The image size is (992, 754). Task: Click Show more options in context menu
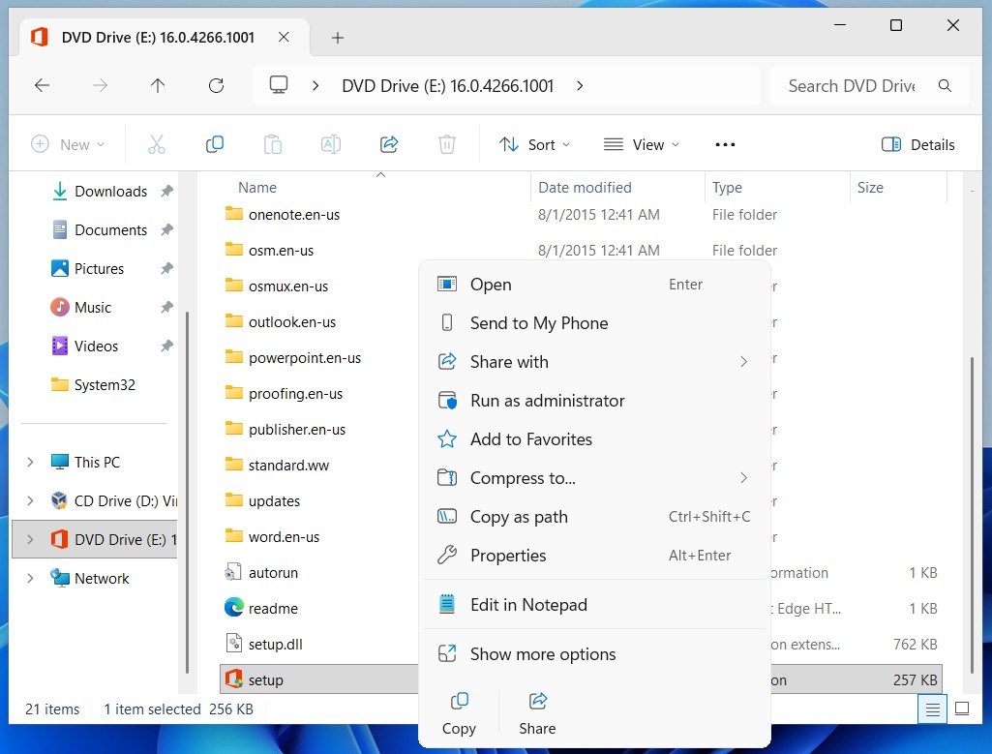tap(542, 653)
